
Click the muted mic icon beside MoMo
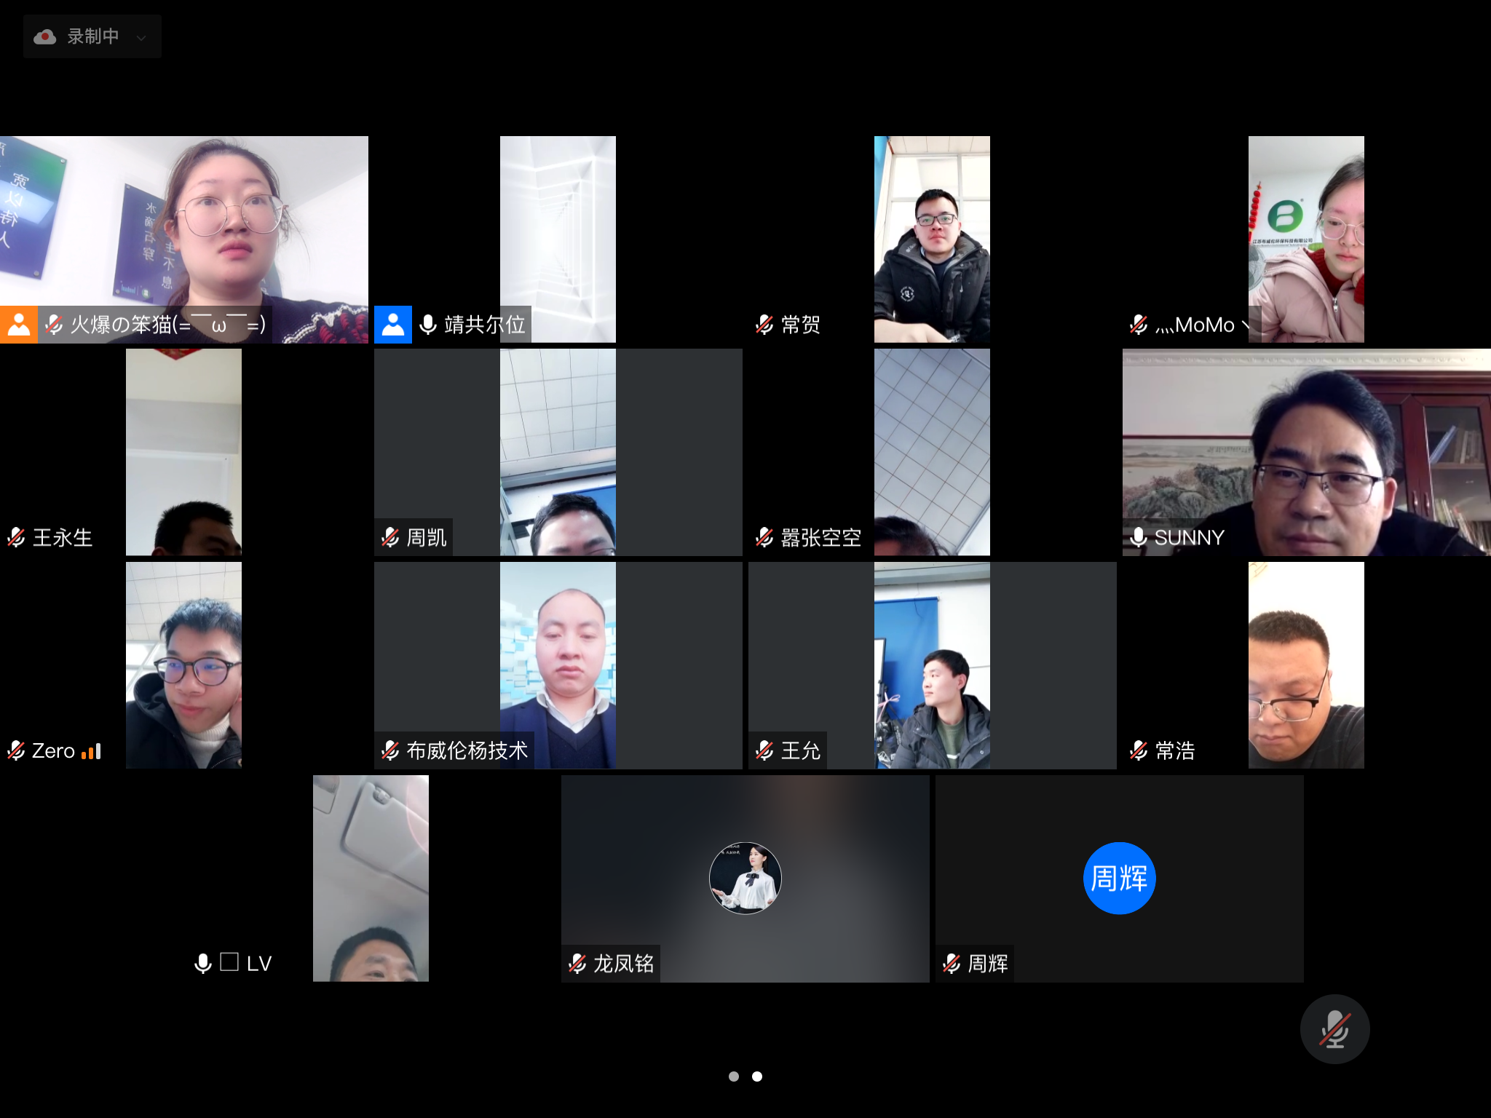[1139, 325]
